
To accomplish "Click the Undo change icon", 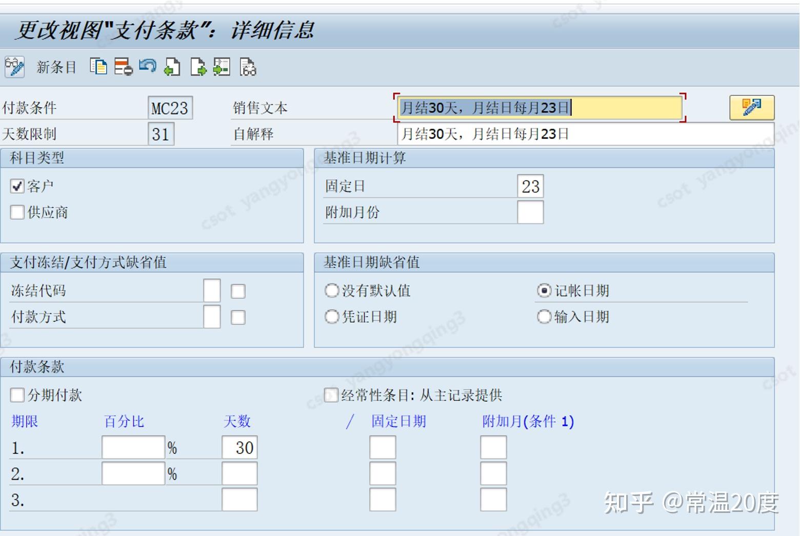I will click(148, 67).
